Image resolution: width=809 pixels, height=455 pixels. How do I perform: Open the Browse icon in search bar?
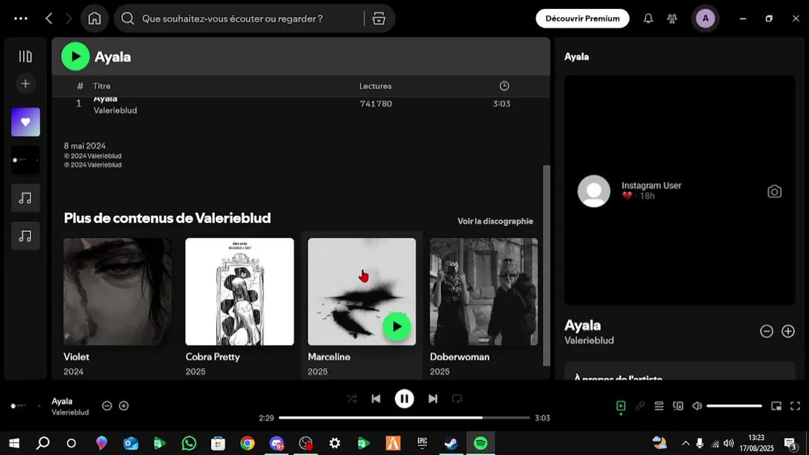379,18
